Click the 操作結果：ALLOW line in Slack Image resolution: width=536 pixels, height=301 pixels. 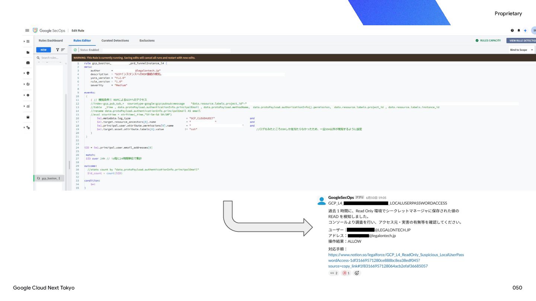[x=345, y=241]
